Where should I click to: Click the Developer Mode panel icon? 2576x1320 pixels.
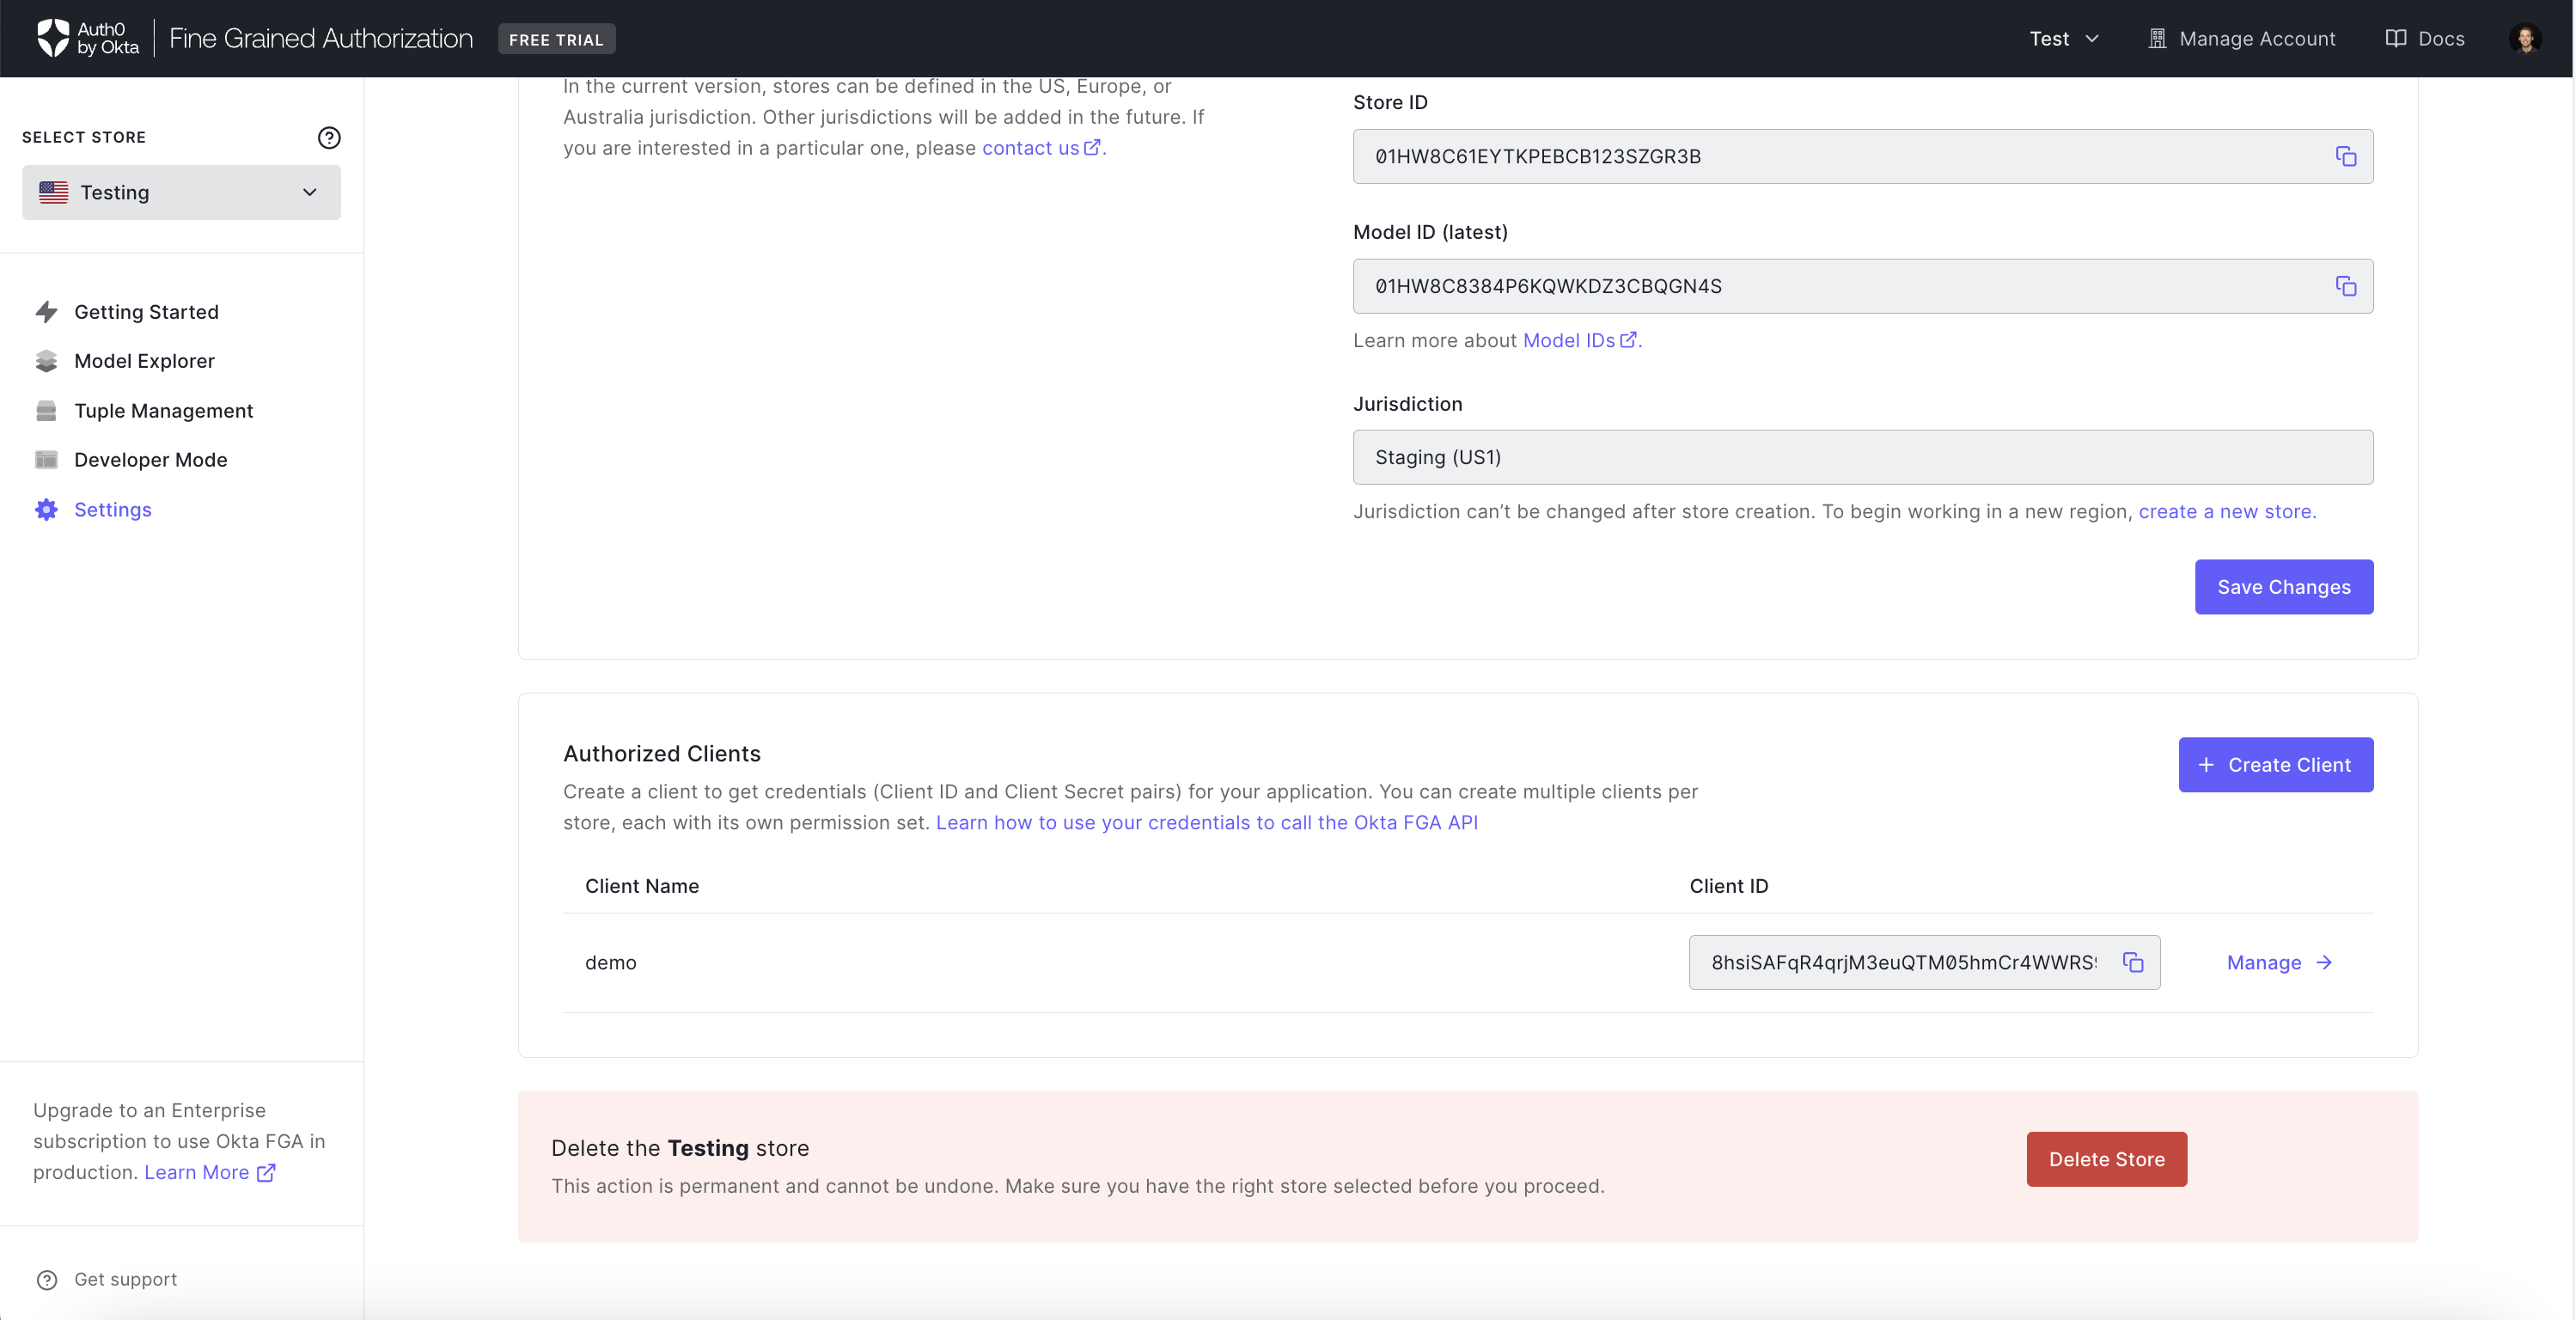46,460
